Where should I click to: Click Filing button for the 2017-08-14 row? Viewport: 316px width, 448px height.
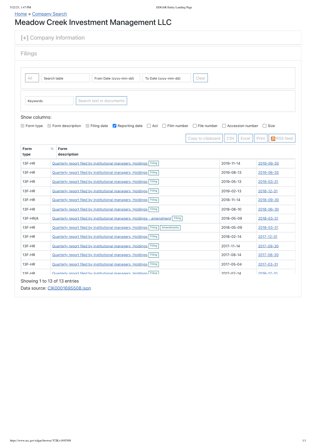point(154,255)
